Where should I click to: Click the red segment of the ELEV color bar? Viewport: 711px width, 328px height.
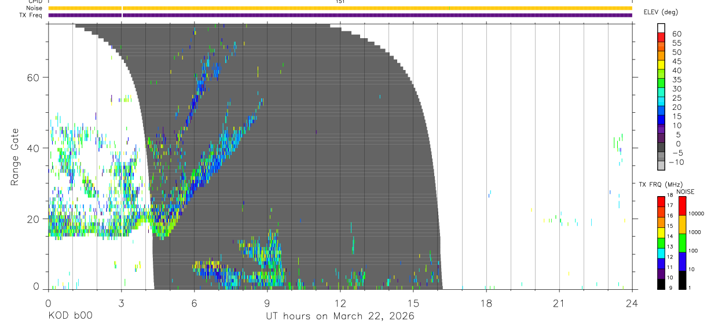[661, 37]
